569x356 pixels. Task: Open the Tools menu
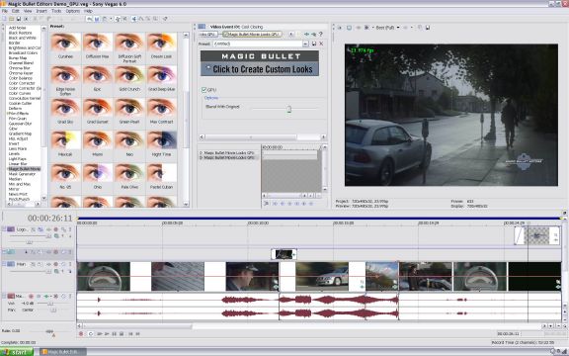(x=56, y=11)
